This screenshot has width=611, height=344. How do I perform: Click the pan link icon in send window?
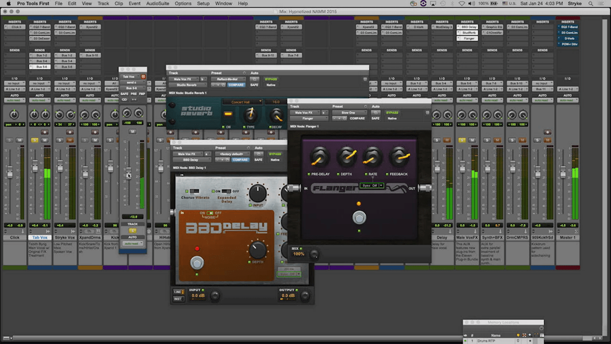click(125, 99)
